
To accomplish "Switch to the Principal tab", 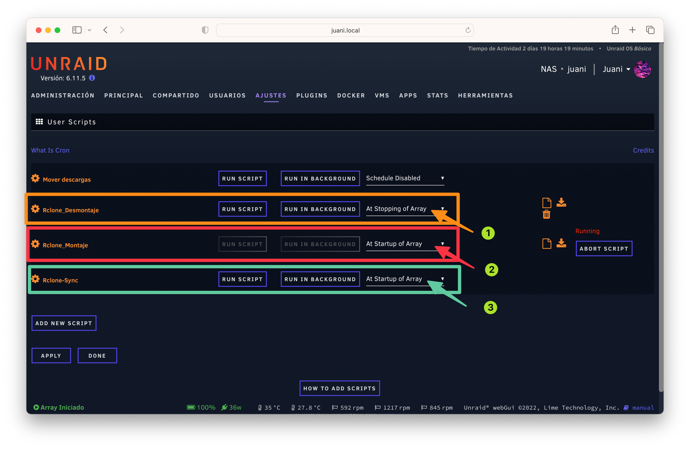I will pos(124,96).
